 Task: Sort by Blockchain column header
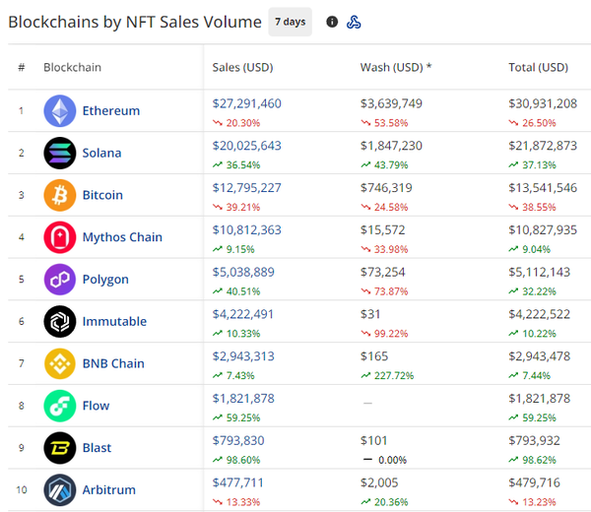(72, 67)
